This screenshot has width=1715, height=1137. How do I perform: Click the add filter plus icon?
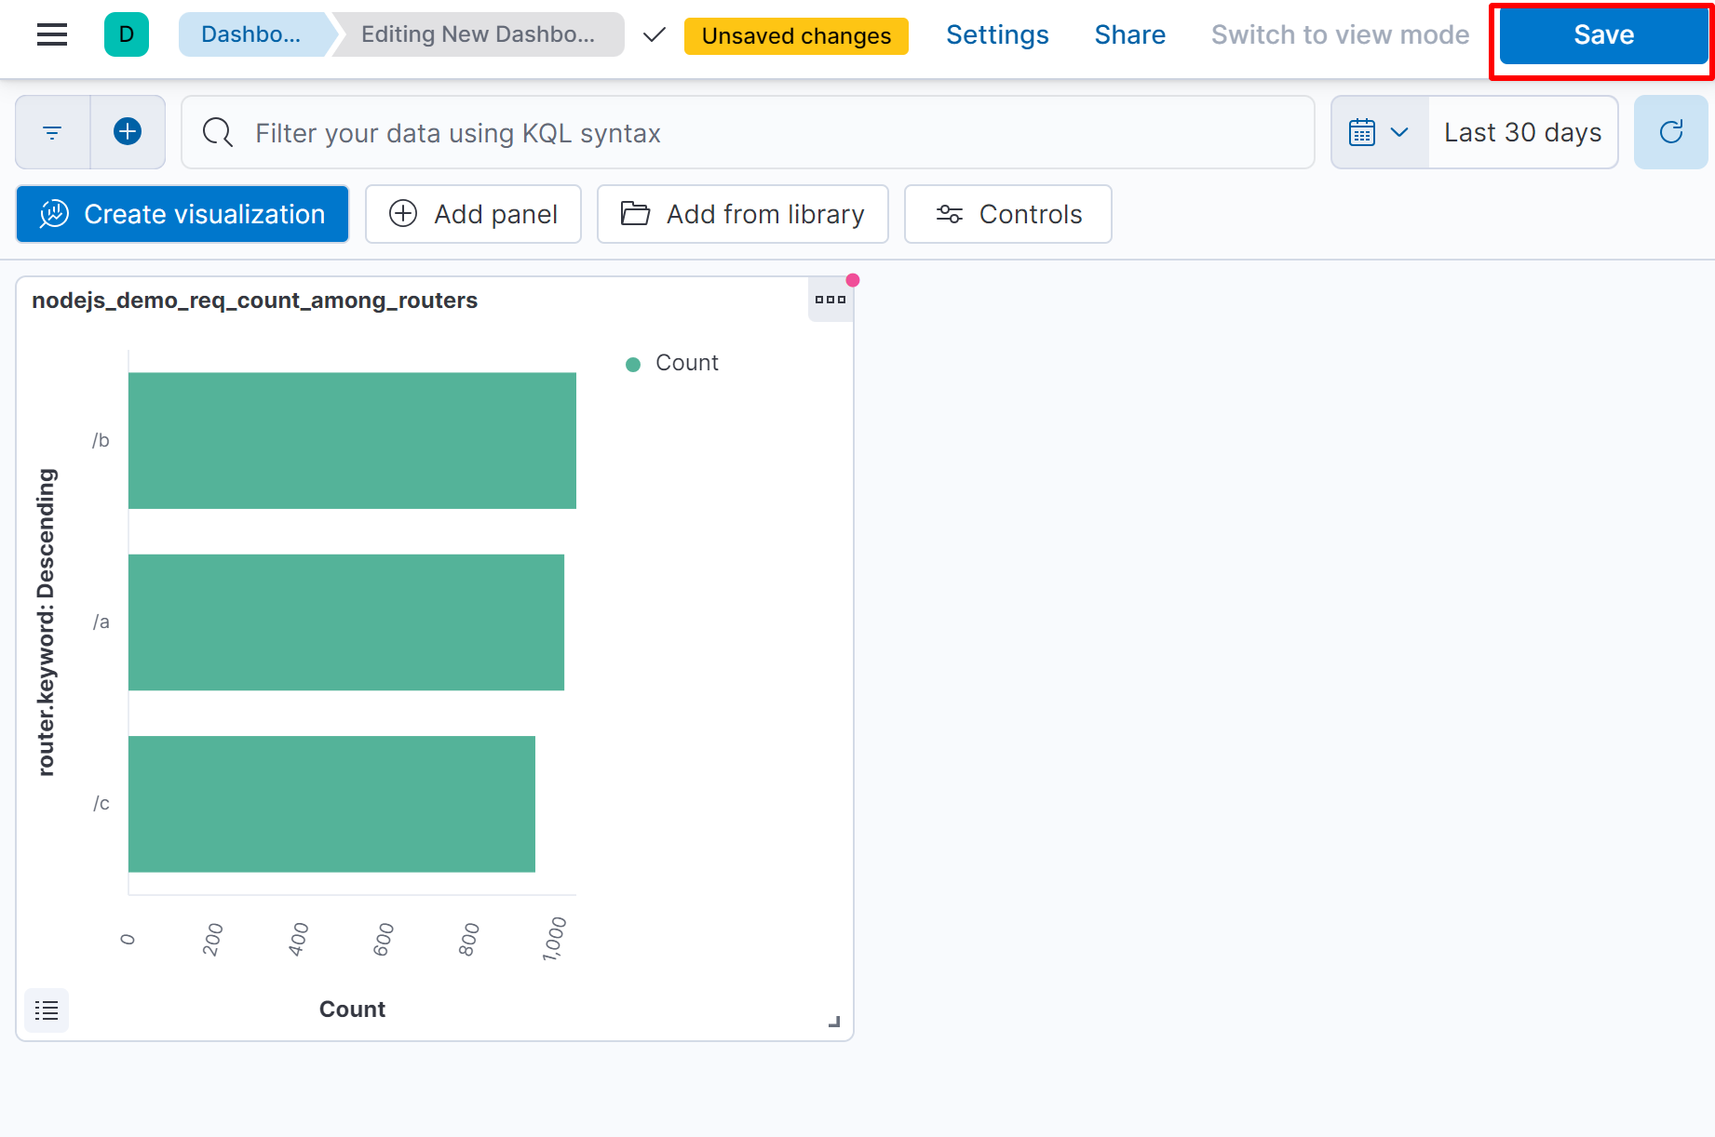[128, 132]
